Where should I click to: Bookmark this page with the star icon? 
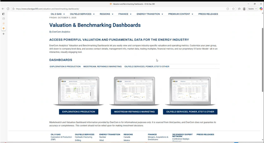pos(233,9)
